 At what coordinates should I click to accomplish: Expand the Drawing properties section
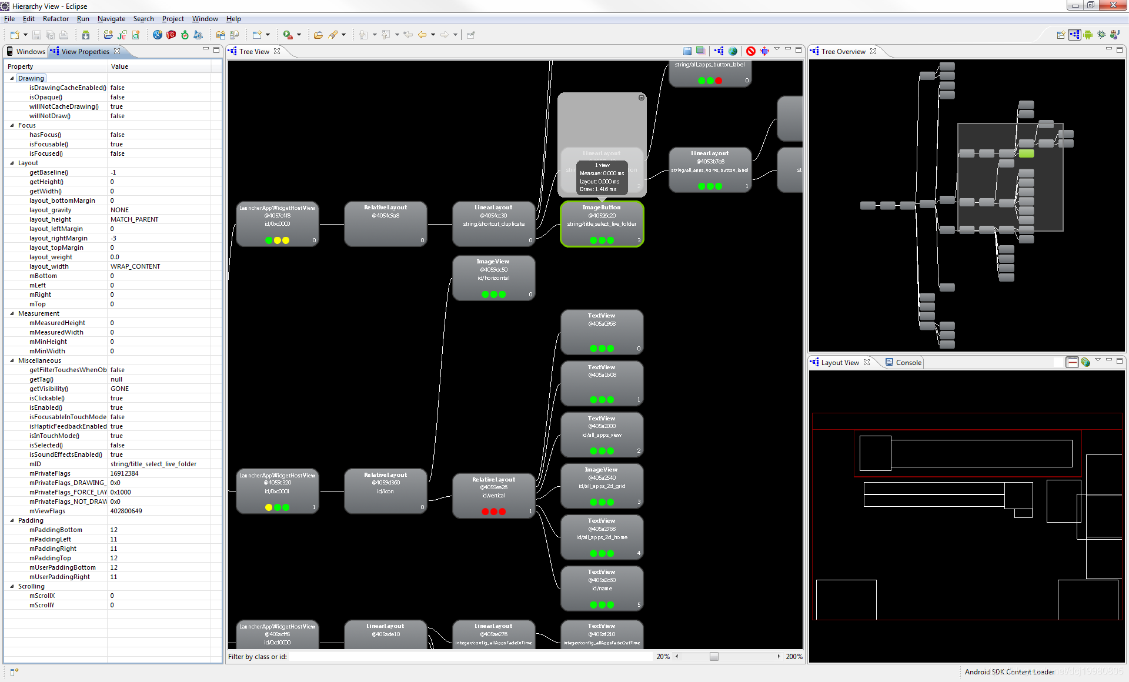(12, 78)
